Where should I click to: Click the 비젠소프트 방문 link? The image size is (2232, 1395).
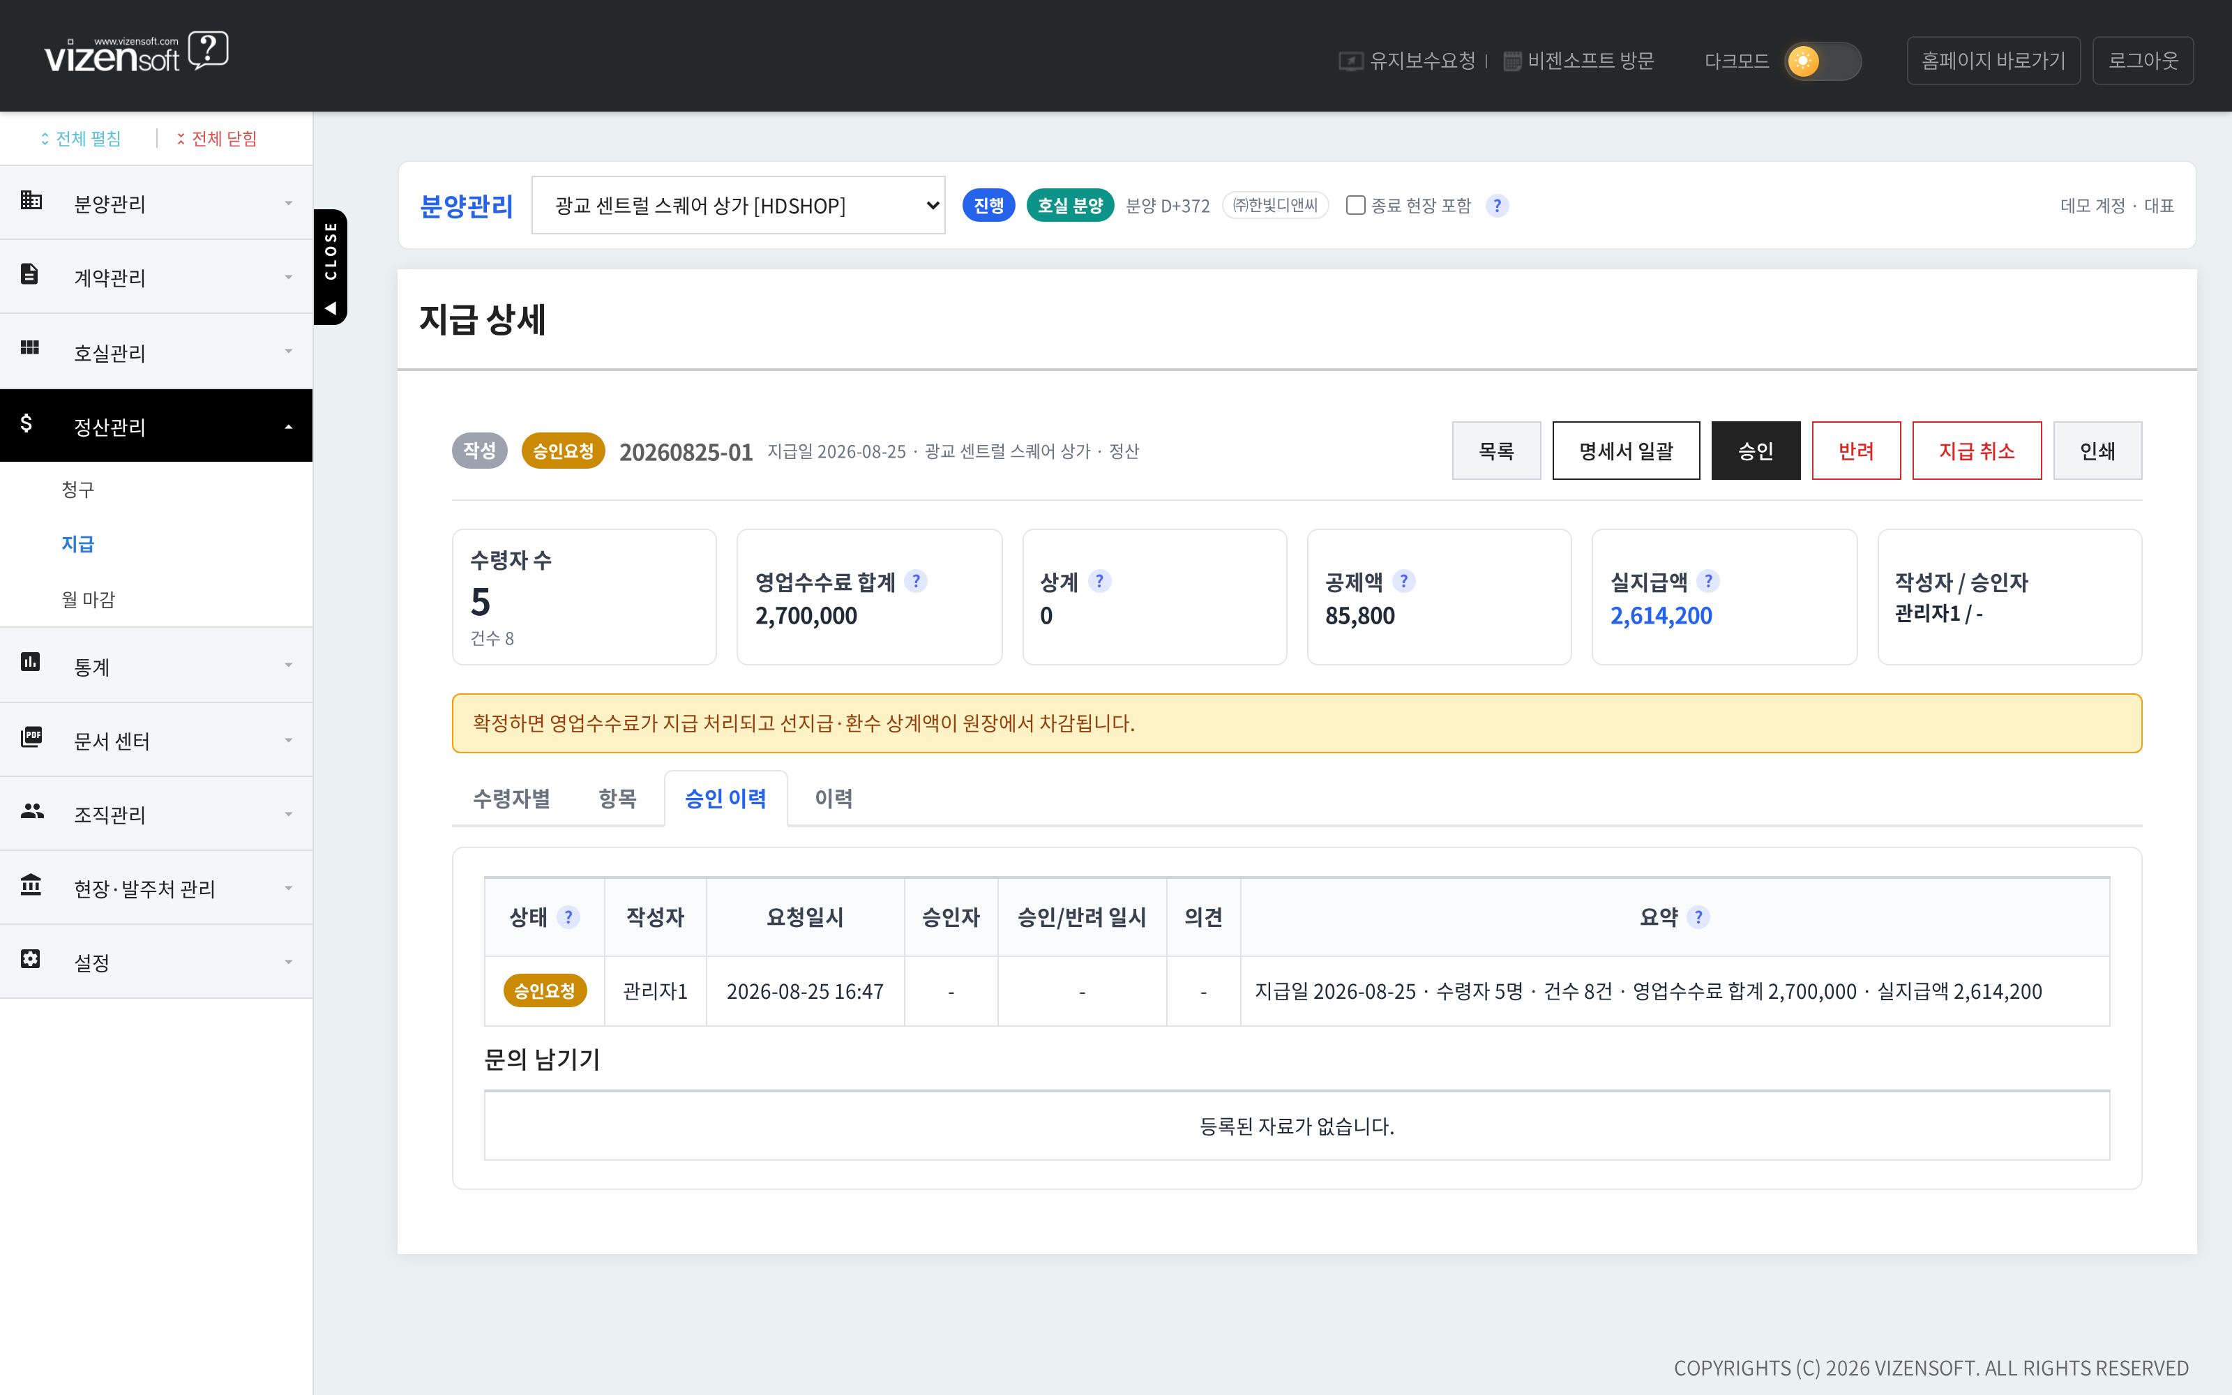coord(1590,61)
